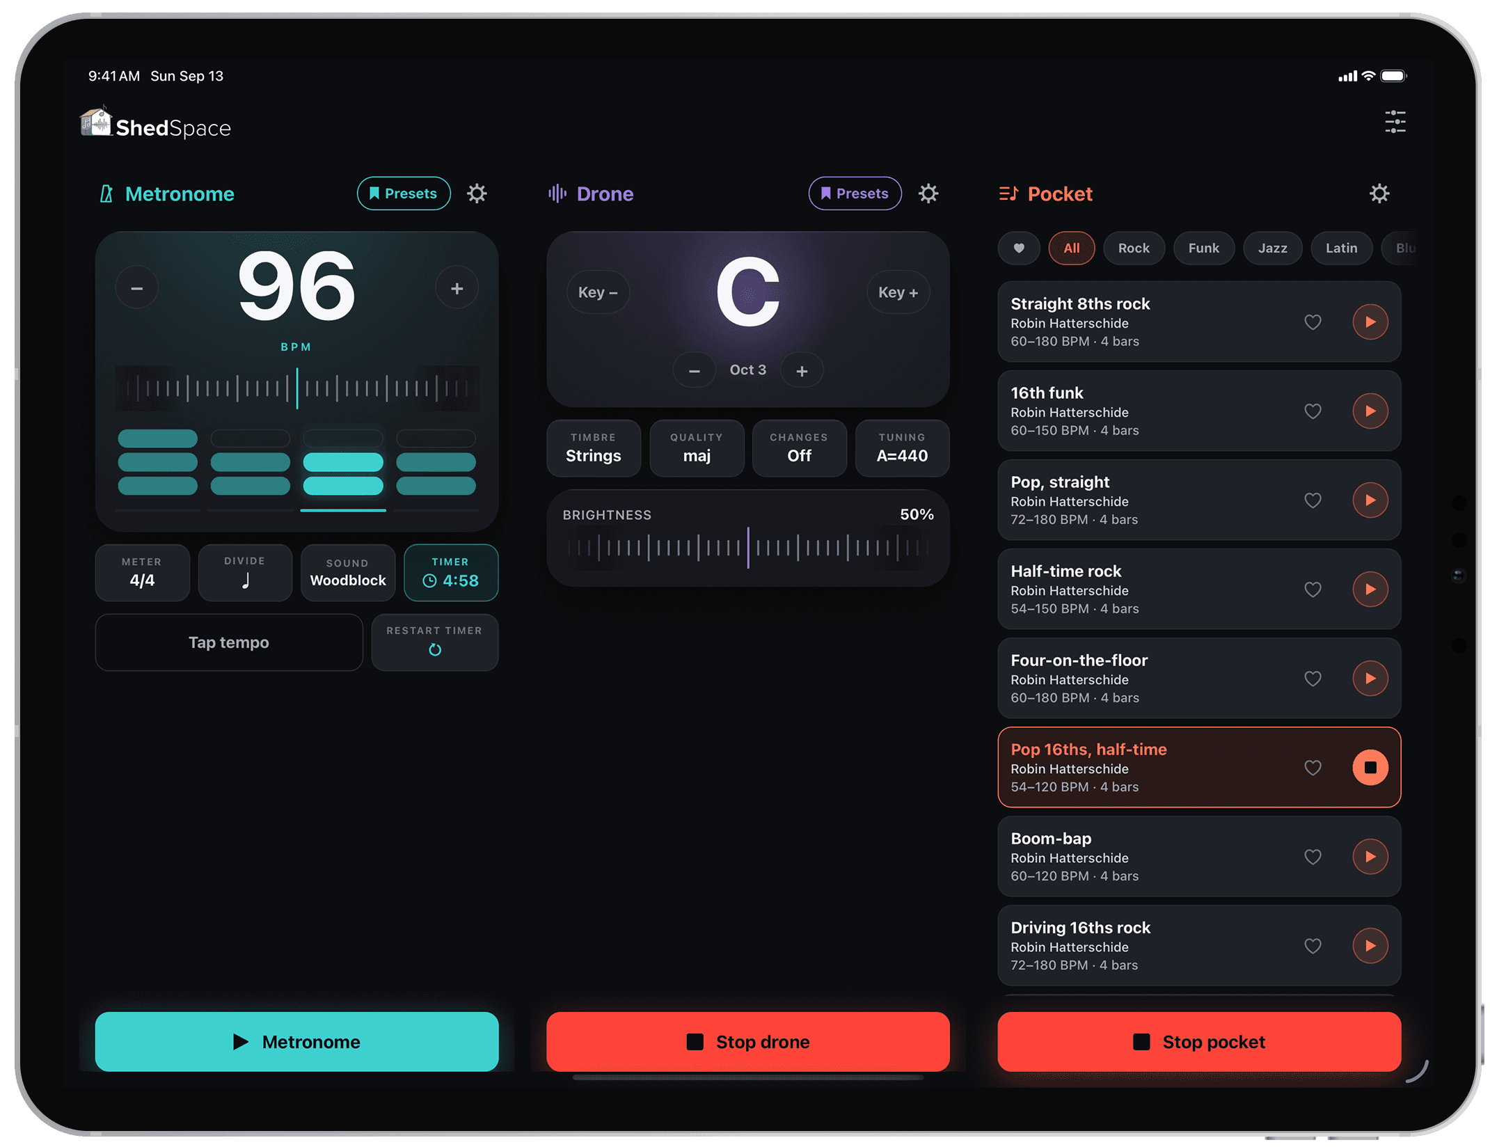This screenshot has width=1490, height=1147.
Task: Tap the Tap tempo button
Action: click(229, 642)
